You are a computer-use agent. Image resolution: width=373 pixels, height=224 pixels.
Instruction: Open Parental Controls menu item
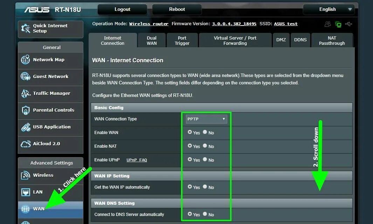tap(51, 110)
